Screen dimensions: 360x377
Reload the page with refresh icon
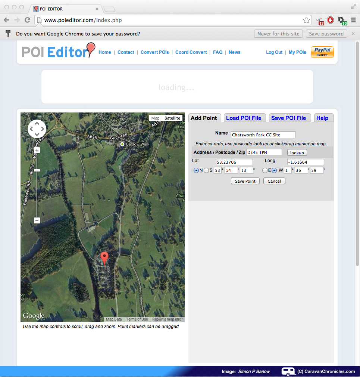click(27, 20)
